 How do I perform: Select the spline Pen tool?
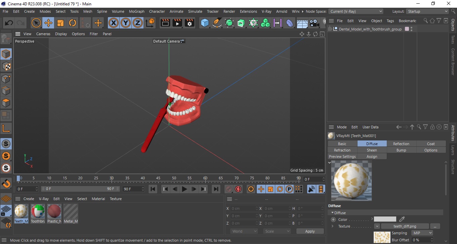click(217, 23)
